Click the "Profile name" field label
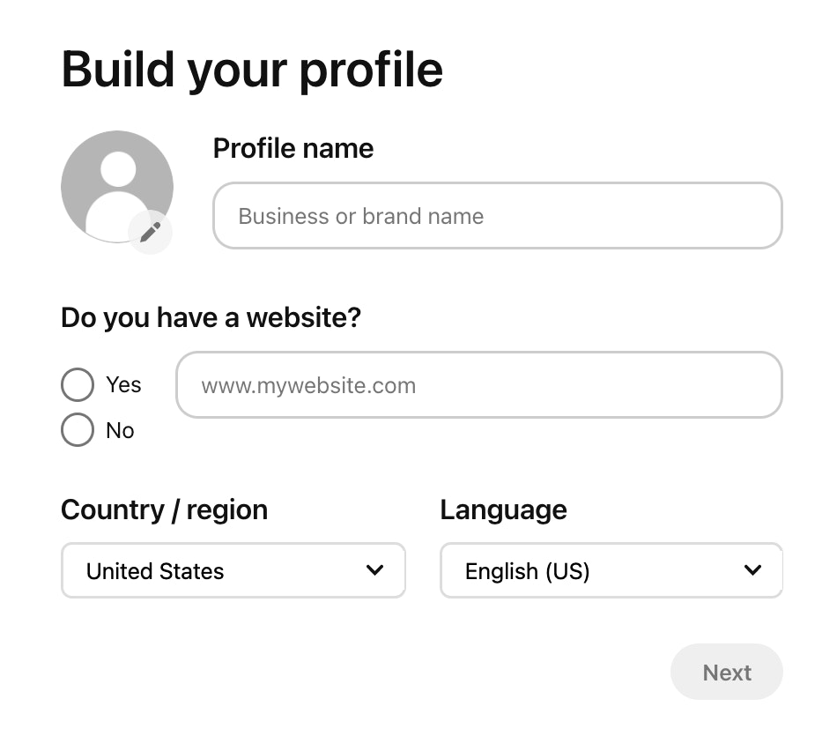 (x=293, y=148)
